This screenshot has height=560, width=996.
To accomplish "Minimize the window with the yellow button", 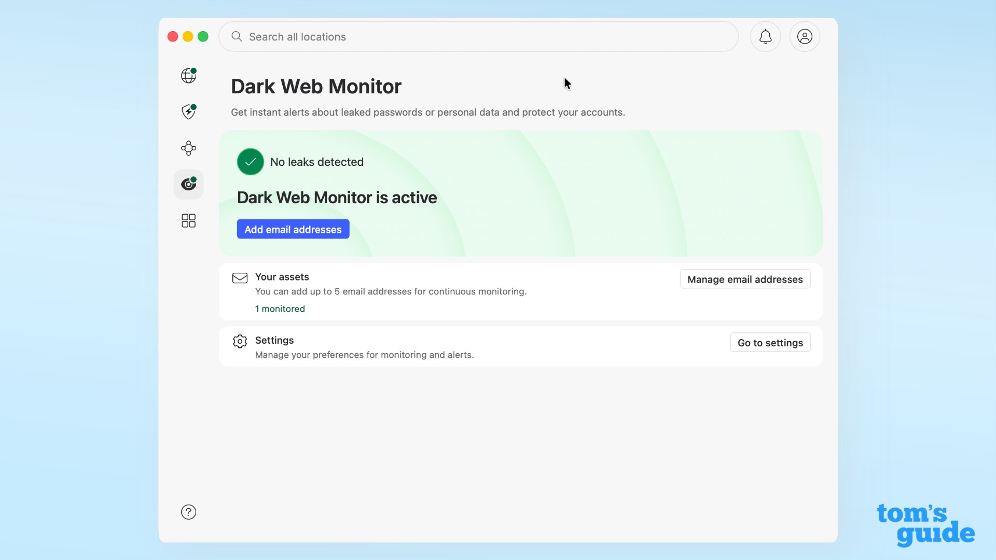I will tap(188, 36).
